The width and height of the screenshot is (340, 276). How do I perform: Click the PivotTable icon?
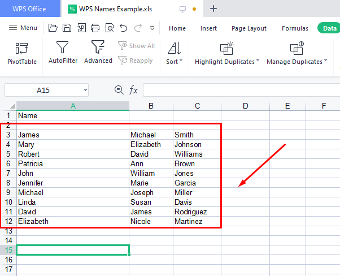click(21, 48)
